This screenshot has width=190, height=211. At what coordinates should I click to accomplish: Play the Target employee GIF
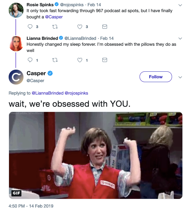click(96, 155)
